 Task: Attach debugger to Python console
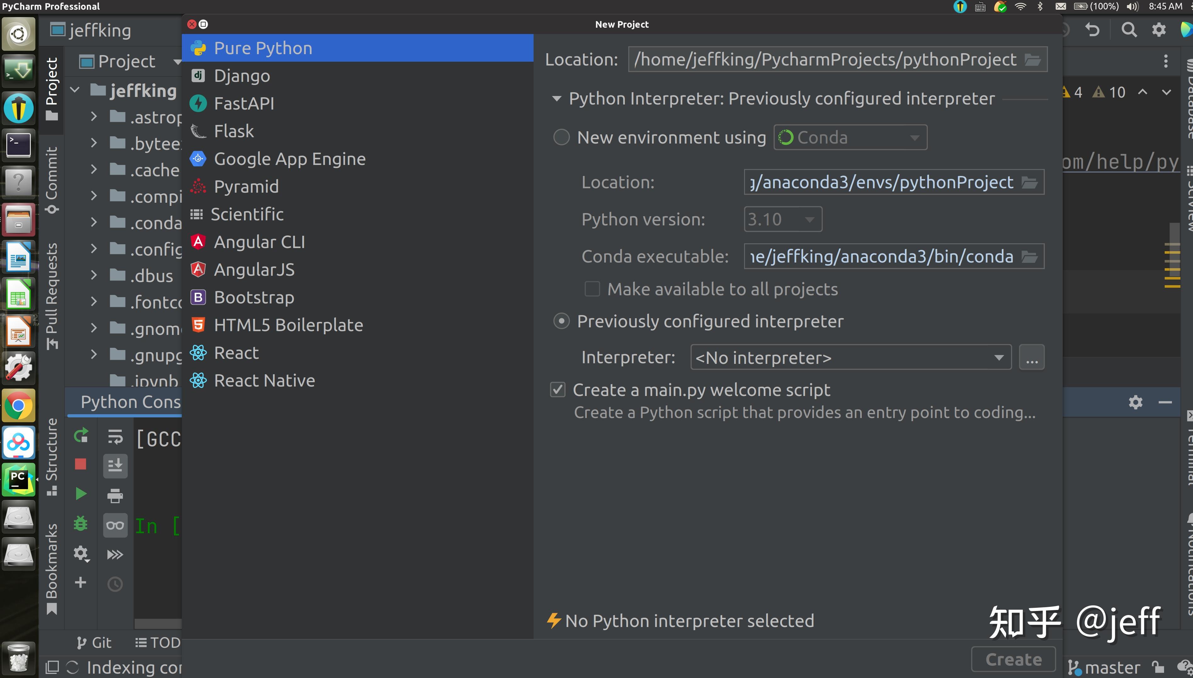click(81, 523)
